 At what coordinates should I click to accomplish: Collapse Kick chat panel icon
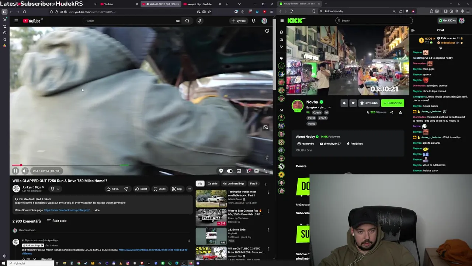tap(413, 30)
